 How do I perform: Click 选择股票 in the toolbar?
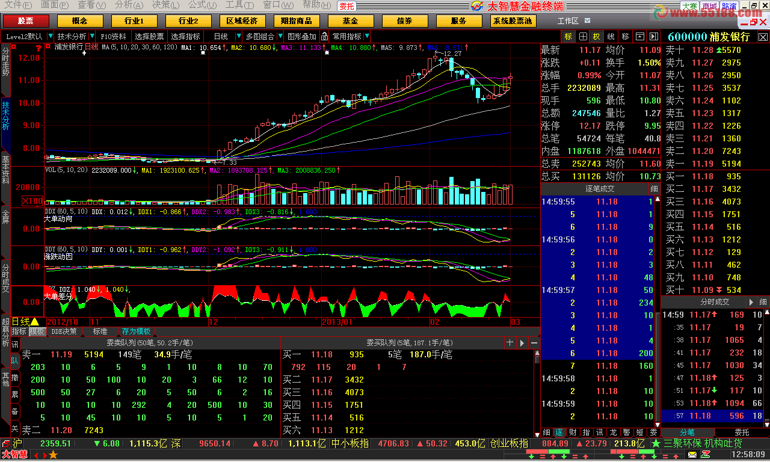pyautogui.click(x=149, y=36)
